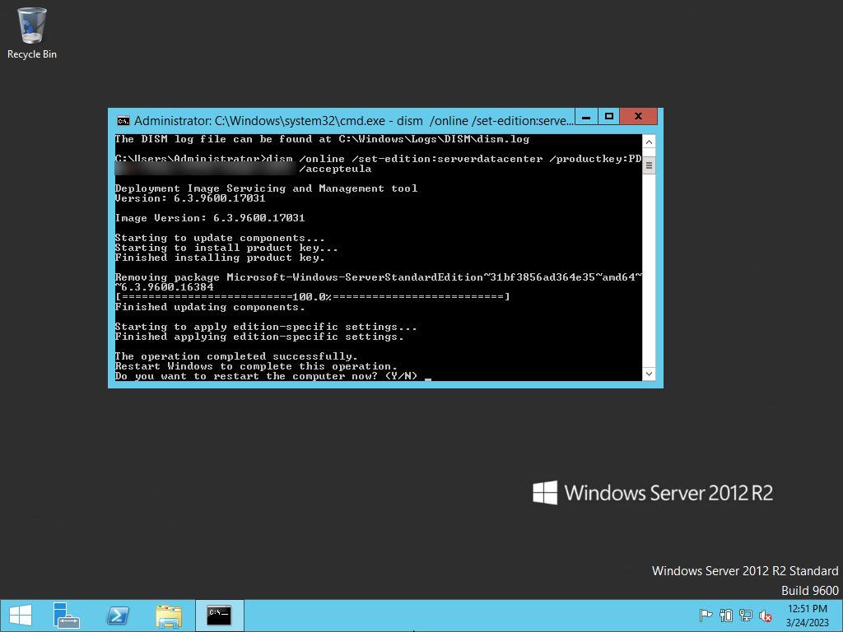Open the Action Center flag icon
The height and width of the screenshot is (632, 843).
(706, 616)
